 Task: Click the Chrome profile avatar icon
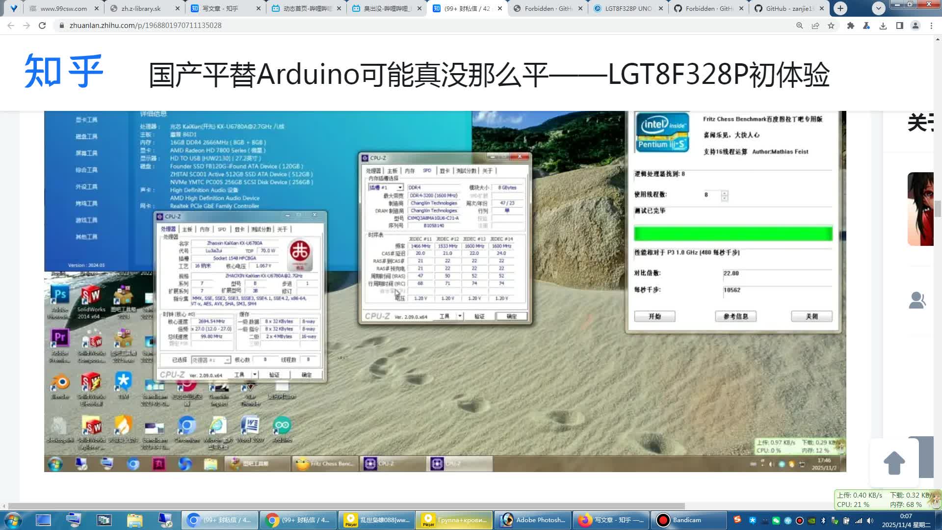point(916,26)
